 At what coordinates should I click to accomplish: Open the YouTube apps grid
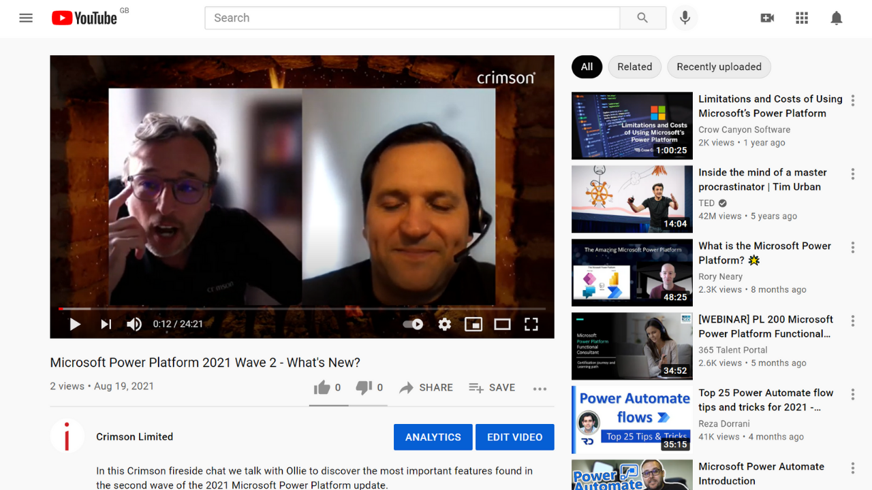point(802,18)
